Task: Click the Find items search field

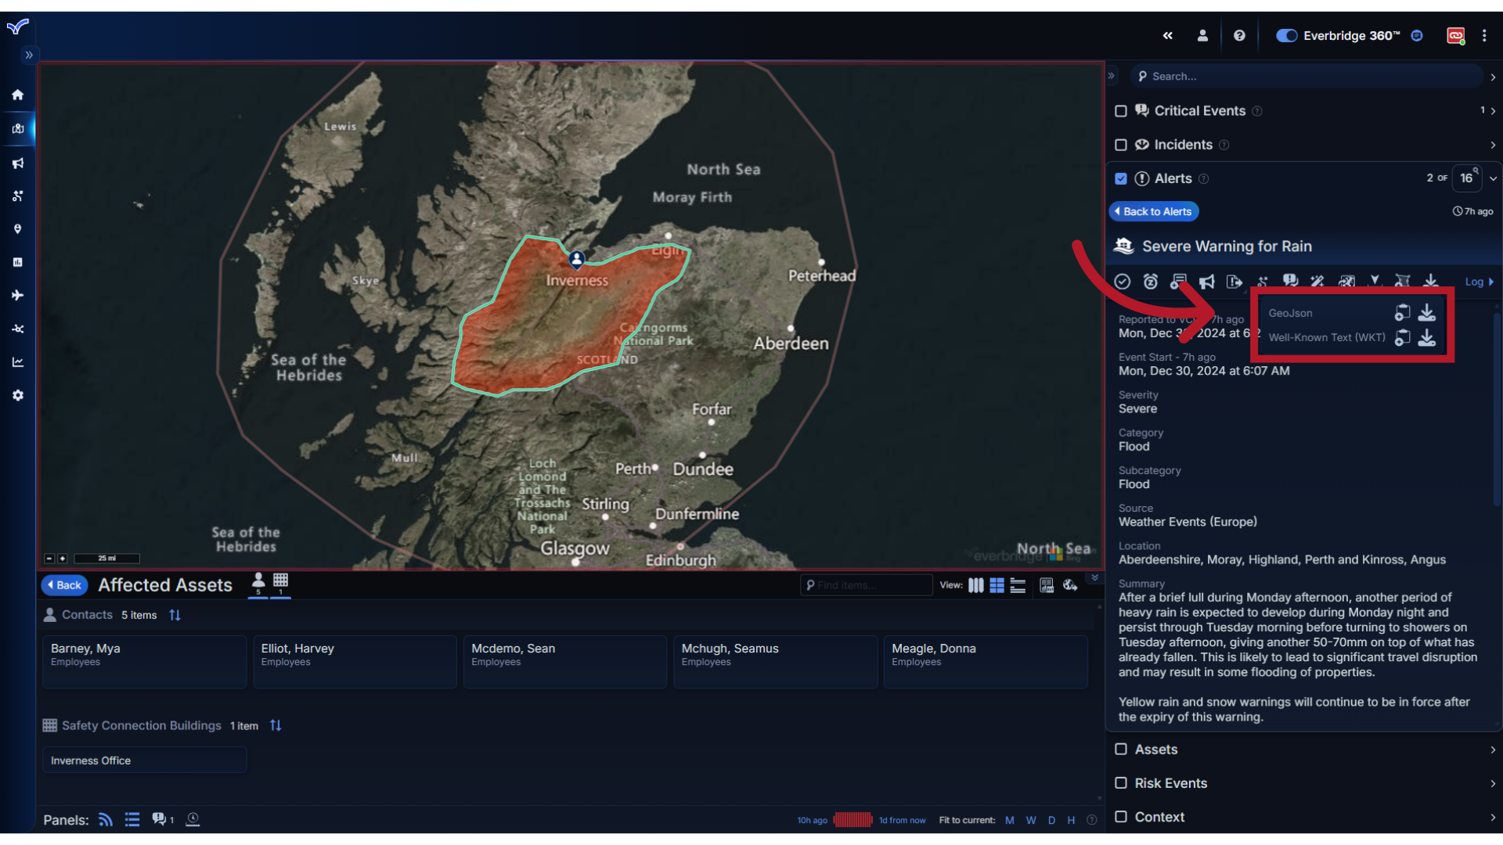Action: click(866, 584)
